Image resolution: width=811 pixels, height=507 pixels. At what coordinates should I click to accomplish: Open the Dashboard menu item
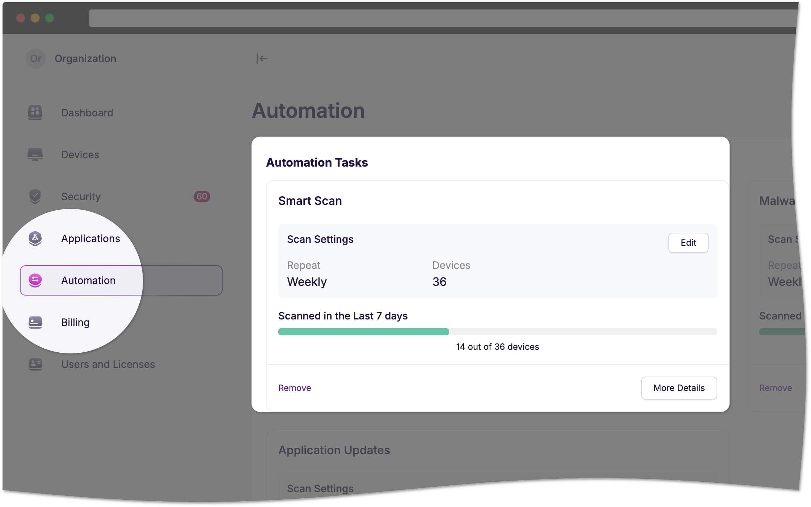[121, 113]
